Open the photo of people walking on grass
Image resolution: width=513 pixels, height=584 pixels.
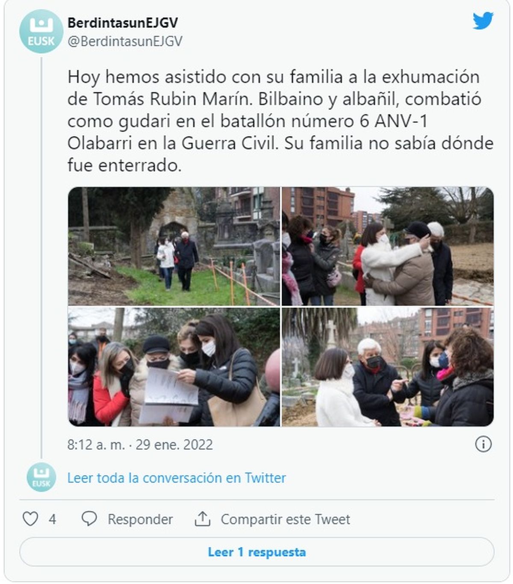point(174,246)
